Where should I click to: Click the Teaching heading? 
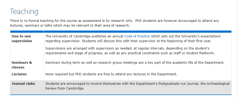[24, 12]
